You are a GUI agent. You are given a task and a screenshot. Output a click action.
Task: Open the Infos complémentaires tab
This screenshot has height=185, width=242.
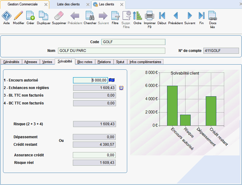pos(145,62)
